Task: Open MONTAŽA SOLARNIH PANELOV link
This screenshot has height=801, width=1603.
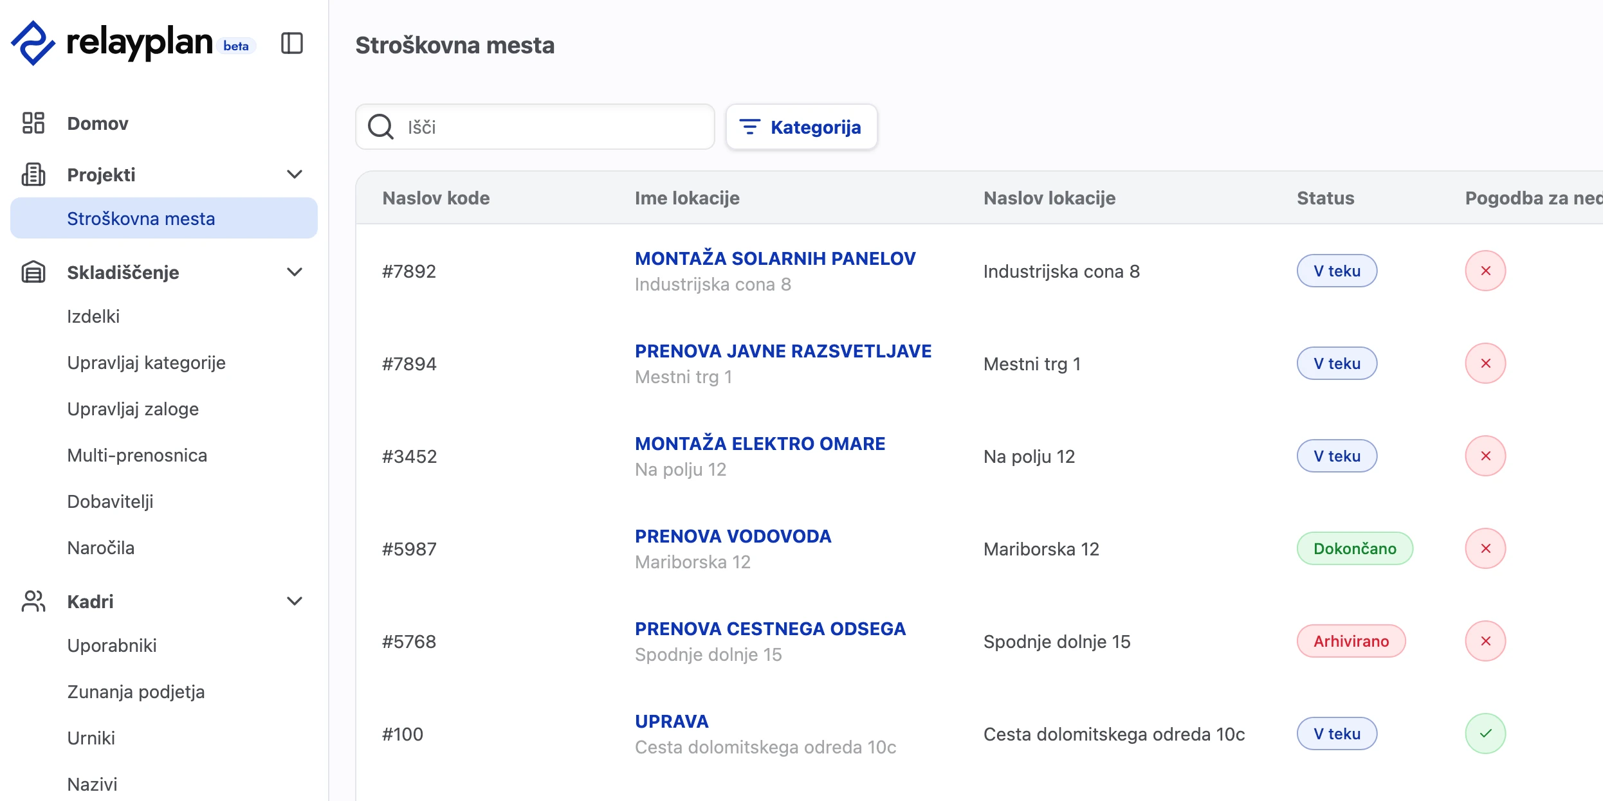Action: (775, 258)
